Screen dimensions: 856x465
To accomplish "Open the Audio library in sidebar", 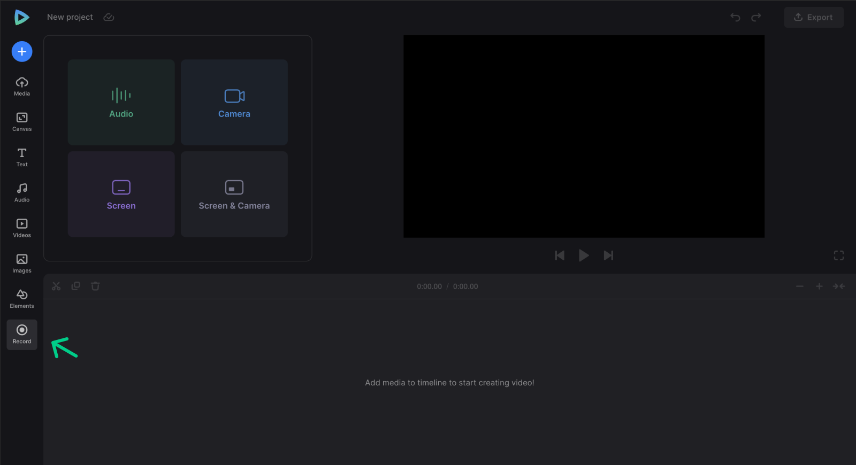I will [x=22, y=192].
